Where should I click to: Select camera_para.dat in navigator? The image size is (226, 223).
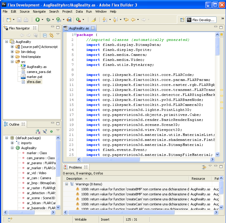[x=39, y=72]
